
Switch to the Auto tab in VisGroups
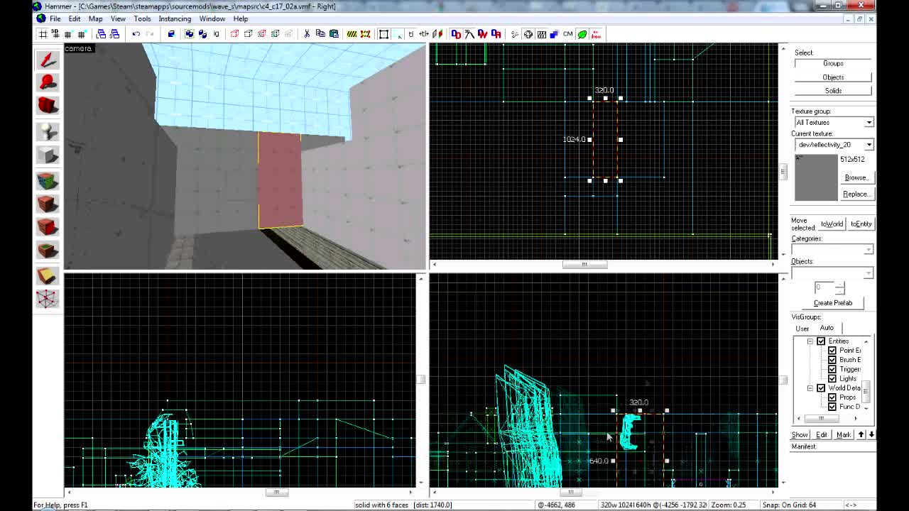point(827,327)
